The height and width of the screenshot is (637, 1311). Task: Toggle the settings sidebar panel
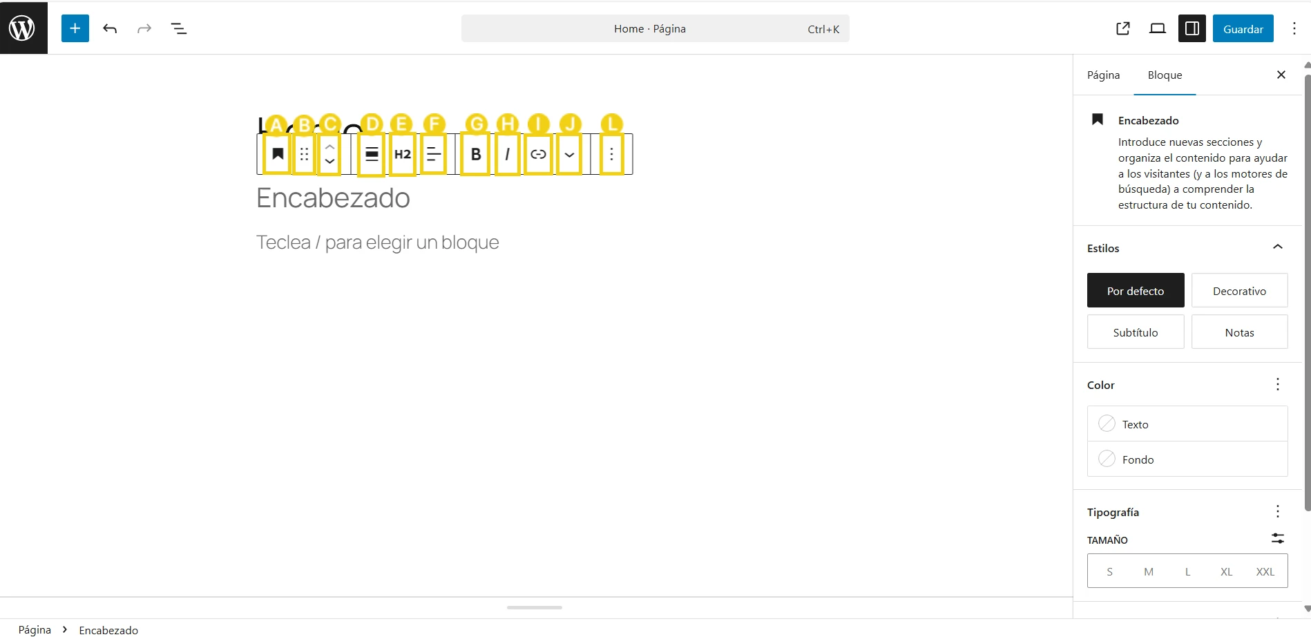[1192, 28]
